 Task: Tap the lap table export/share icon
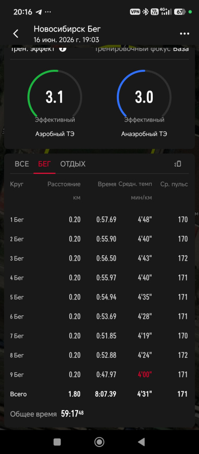(178, 164)
